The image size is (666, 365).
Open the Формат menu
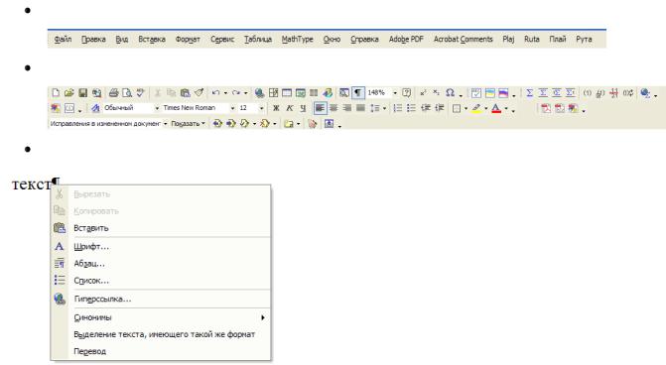(188, 39)
